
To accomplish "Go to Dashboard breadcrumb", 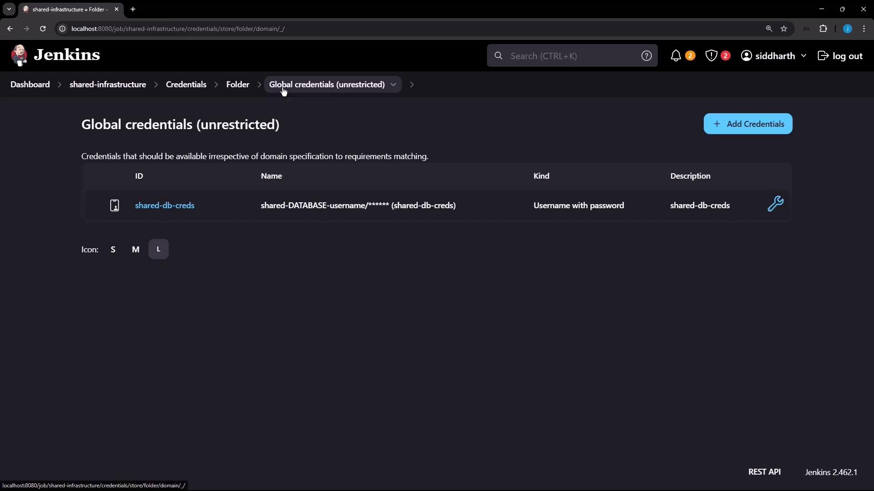I will click(x=30, y=85).
